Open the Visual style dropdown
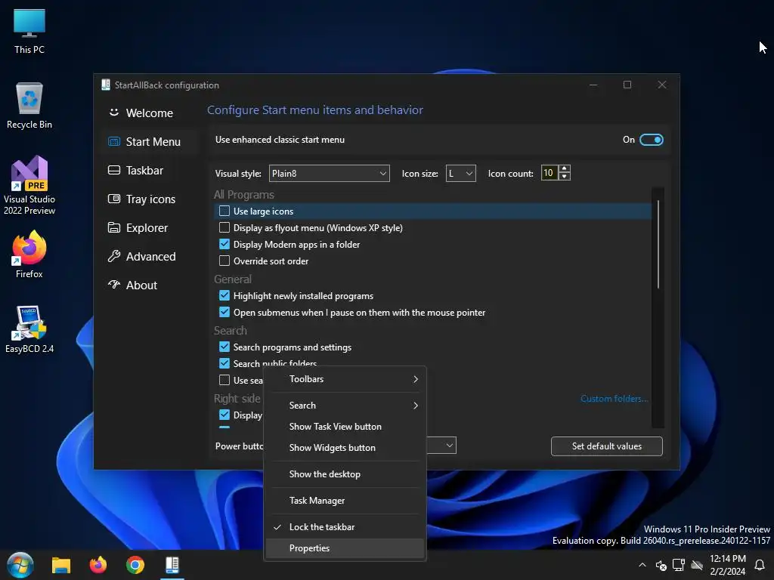Viewport: 774px width, 580px height. click(330, 174)
